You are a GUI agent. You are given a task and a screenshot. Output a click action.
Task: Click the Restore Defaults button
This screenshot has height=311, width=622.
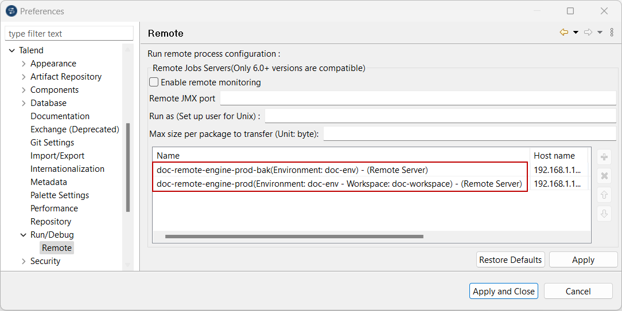pos(510,259)
